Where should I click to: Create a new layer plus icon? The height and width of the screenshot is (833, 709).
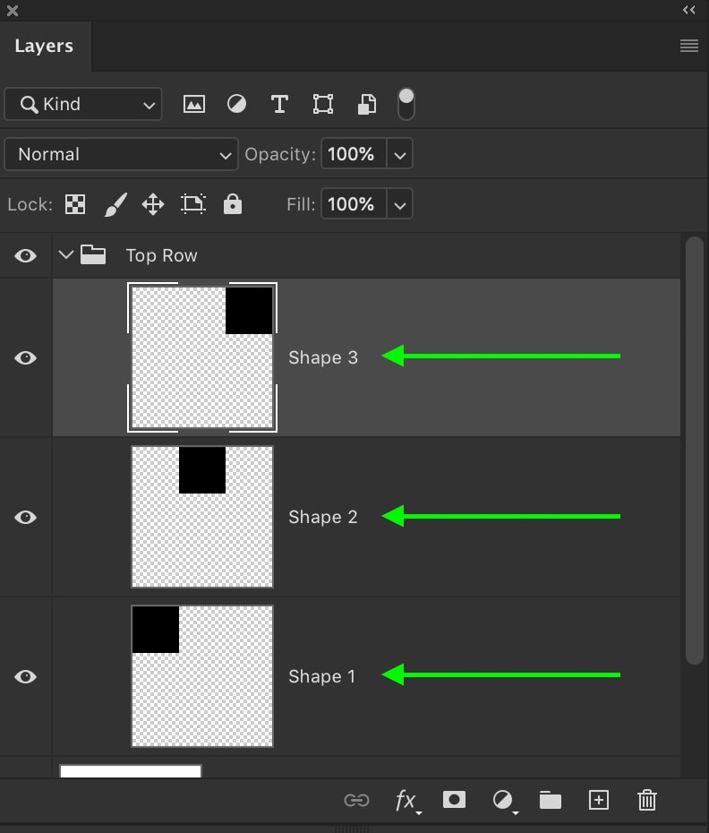(x=599, y=800)
